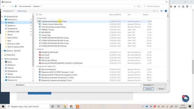
Task: Toggle the preview pane icon
Action: click(161, 11)
